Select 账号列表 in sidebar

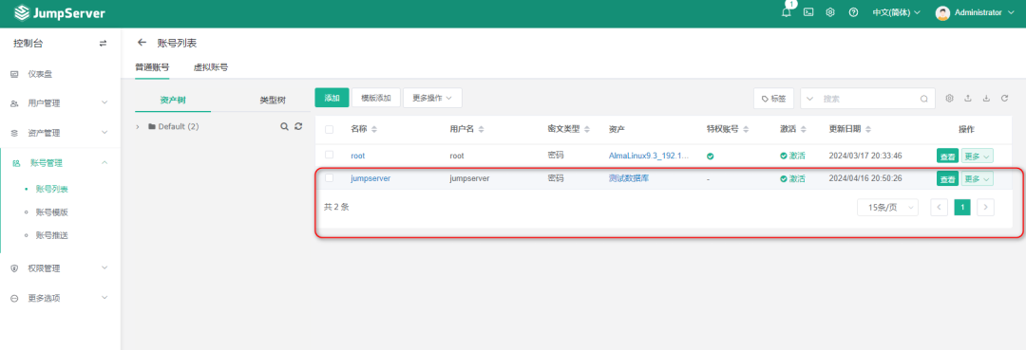tap(52, 190)
